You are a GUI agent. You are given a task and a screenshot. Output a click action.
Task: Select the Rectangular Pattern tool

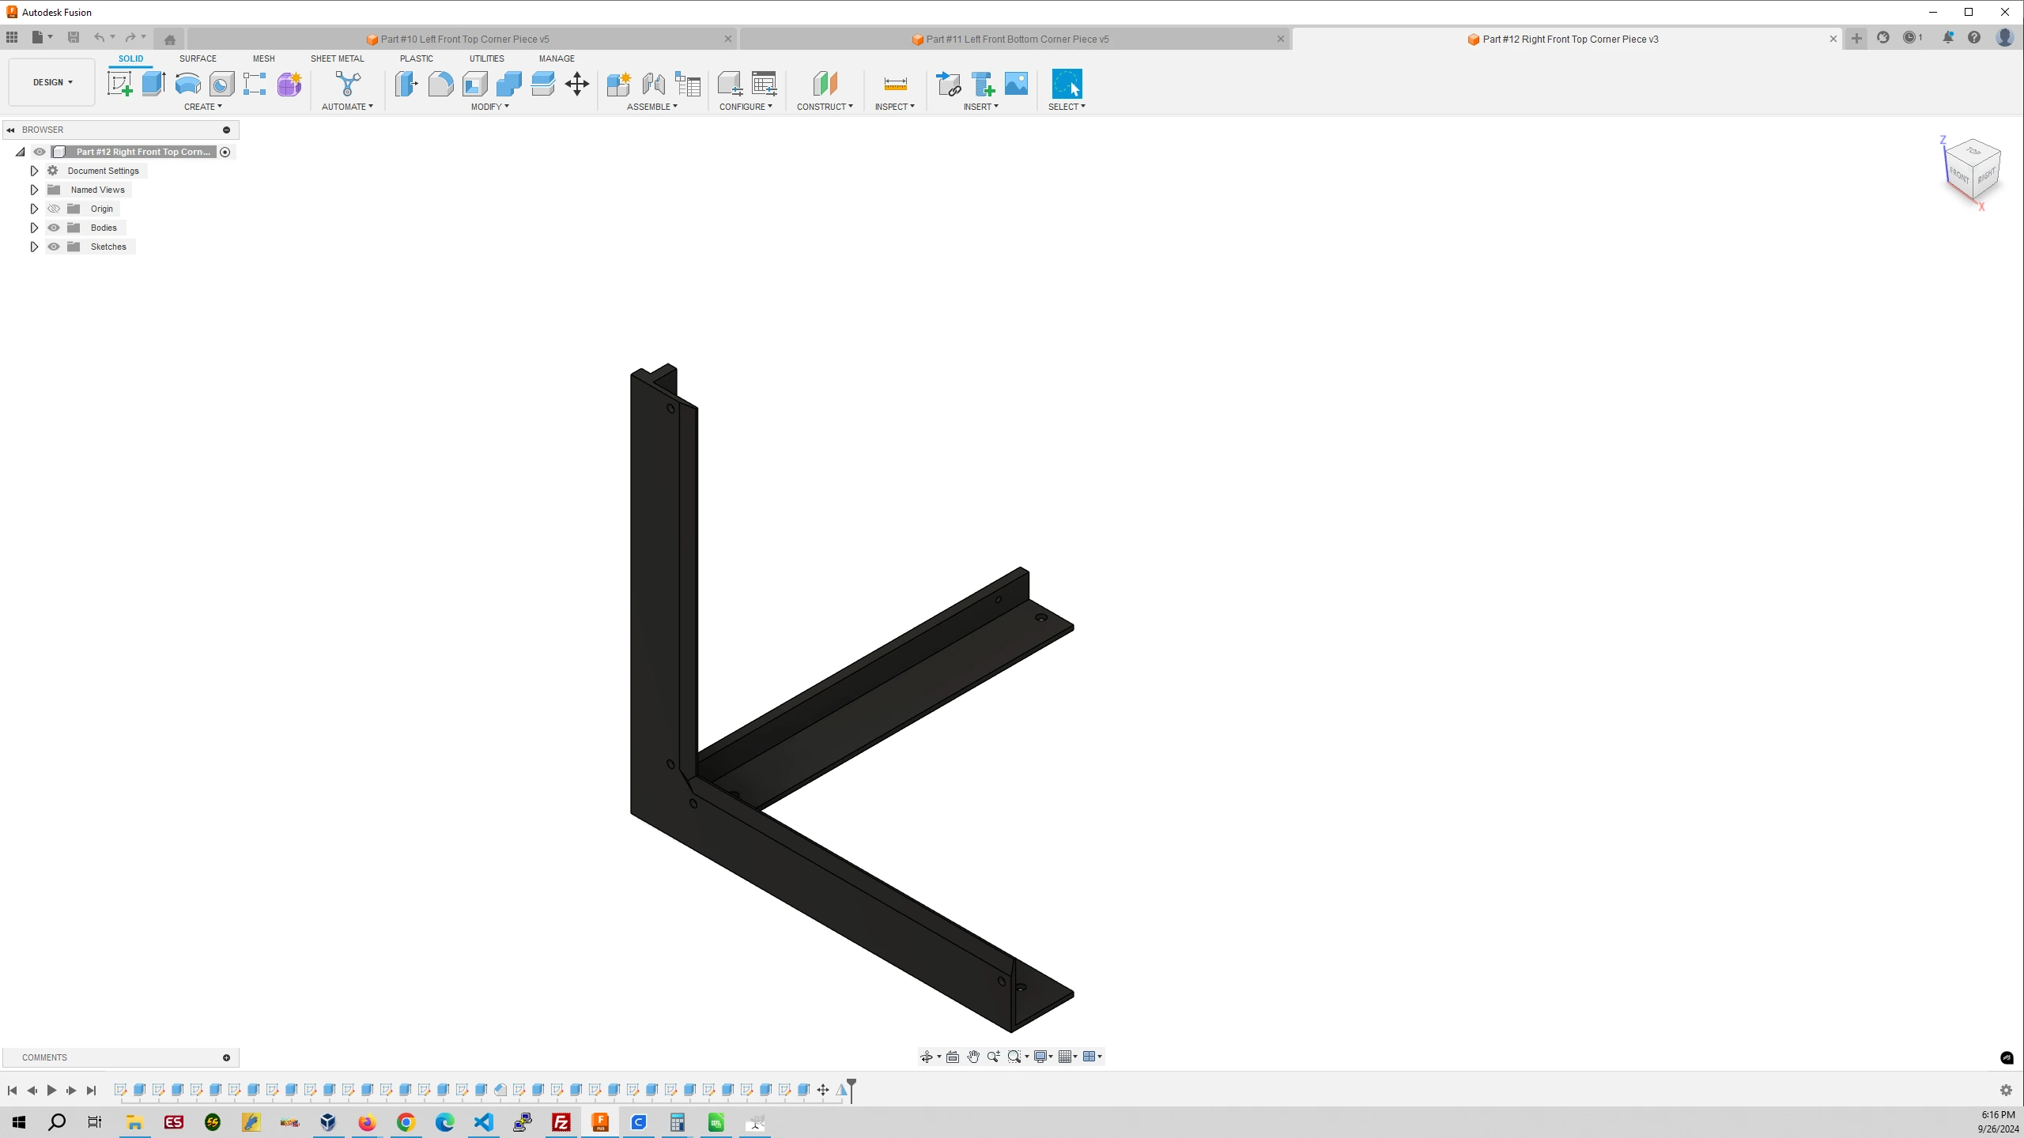tap(255, 84)
